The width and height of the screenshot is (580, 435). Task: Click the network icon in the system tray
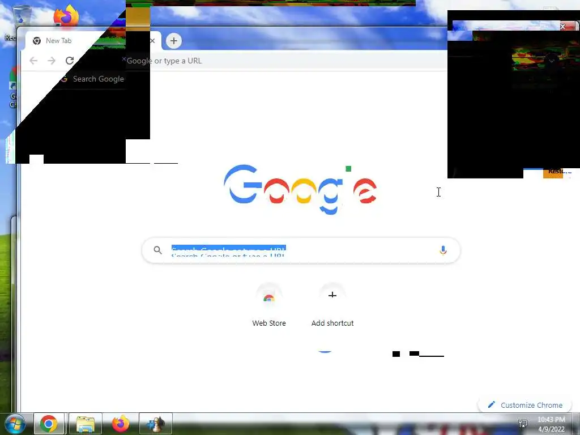[523, 423]
